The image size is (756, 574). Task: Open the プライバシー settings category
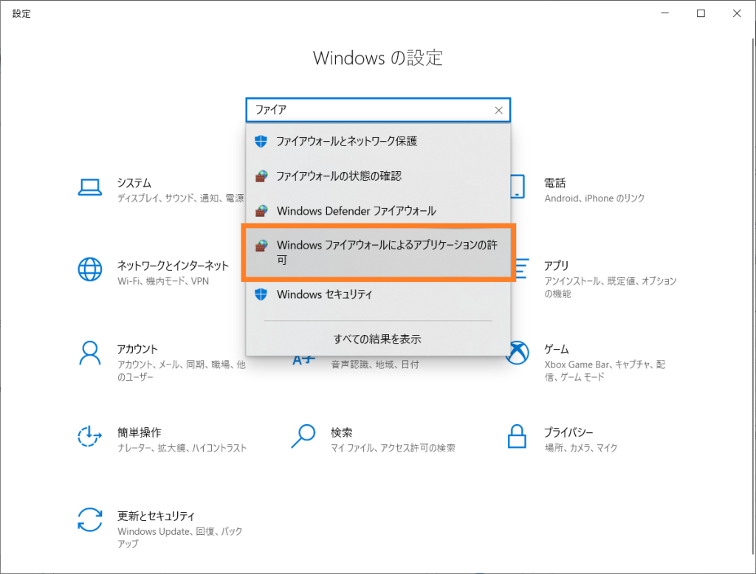click(x=563, y=439)
